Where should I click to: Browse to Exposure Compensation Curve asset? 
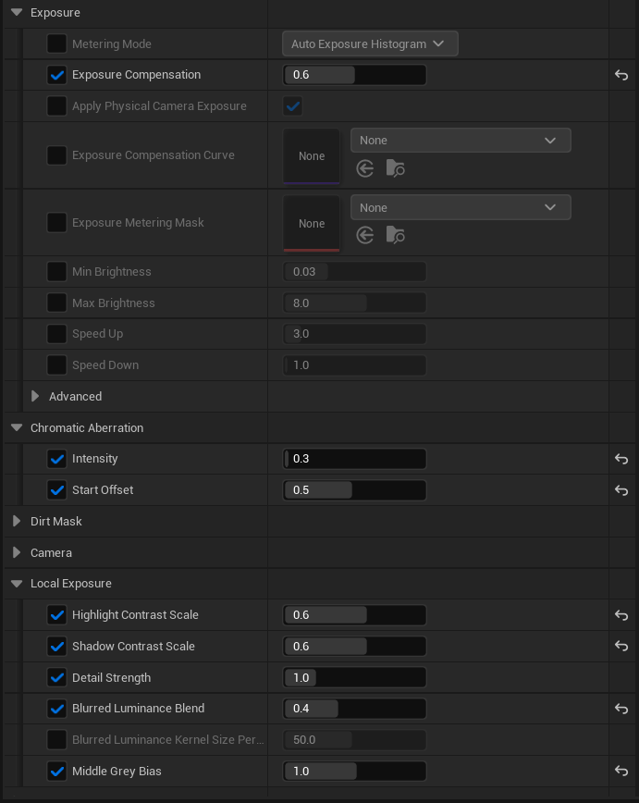(396, 168)
